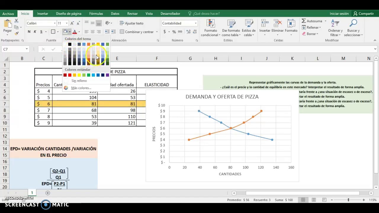
Task: Click Combinar y centrar button
Action: [x=137, y=32]
